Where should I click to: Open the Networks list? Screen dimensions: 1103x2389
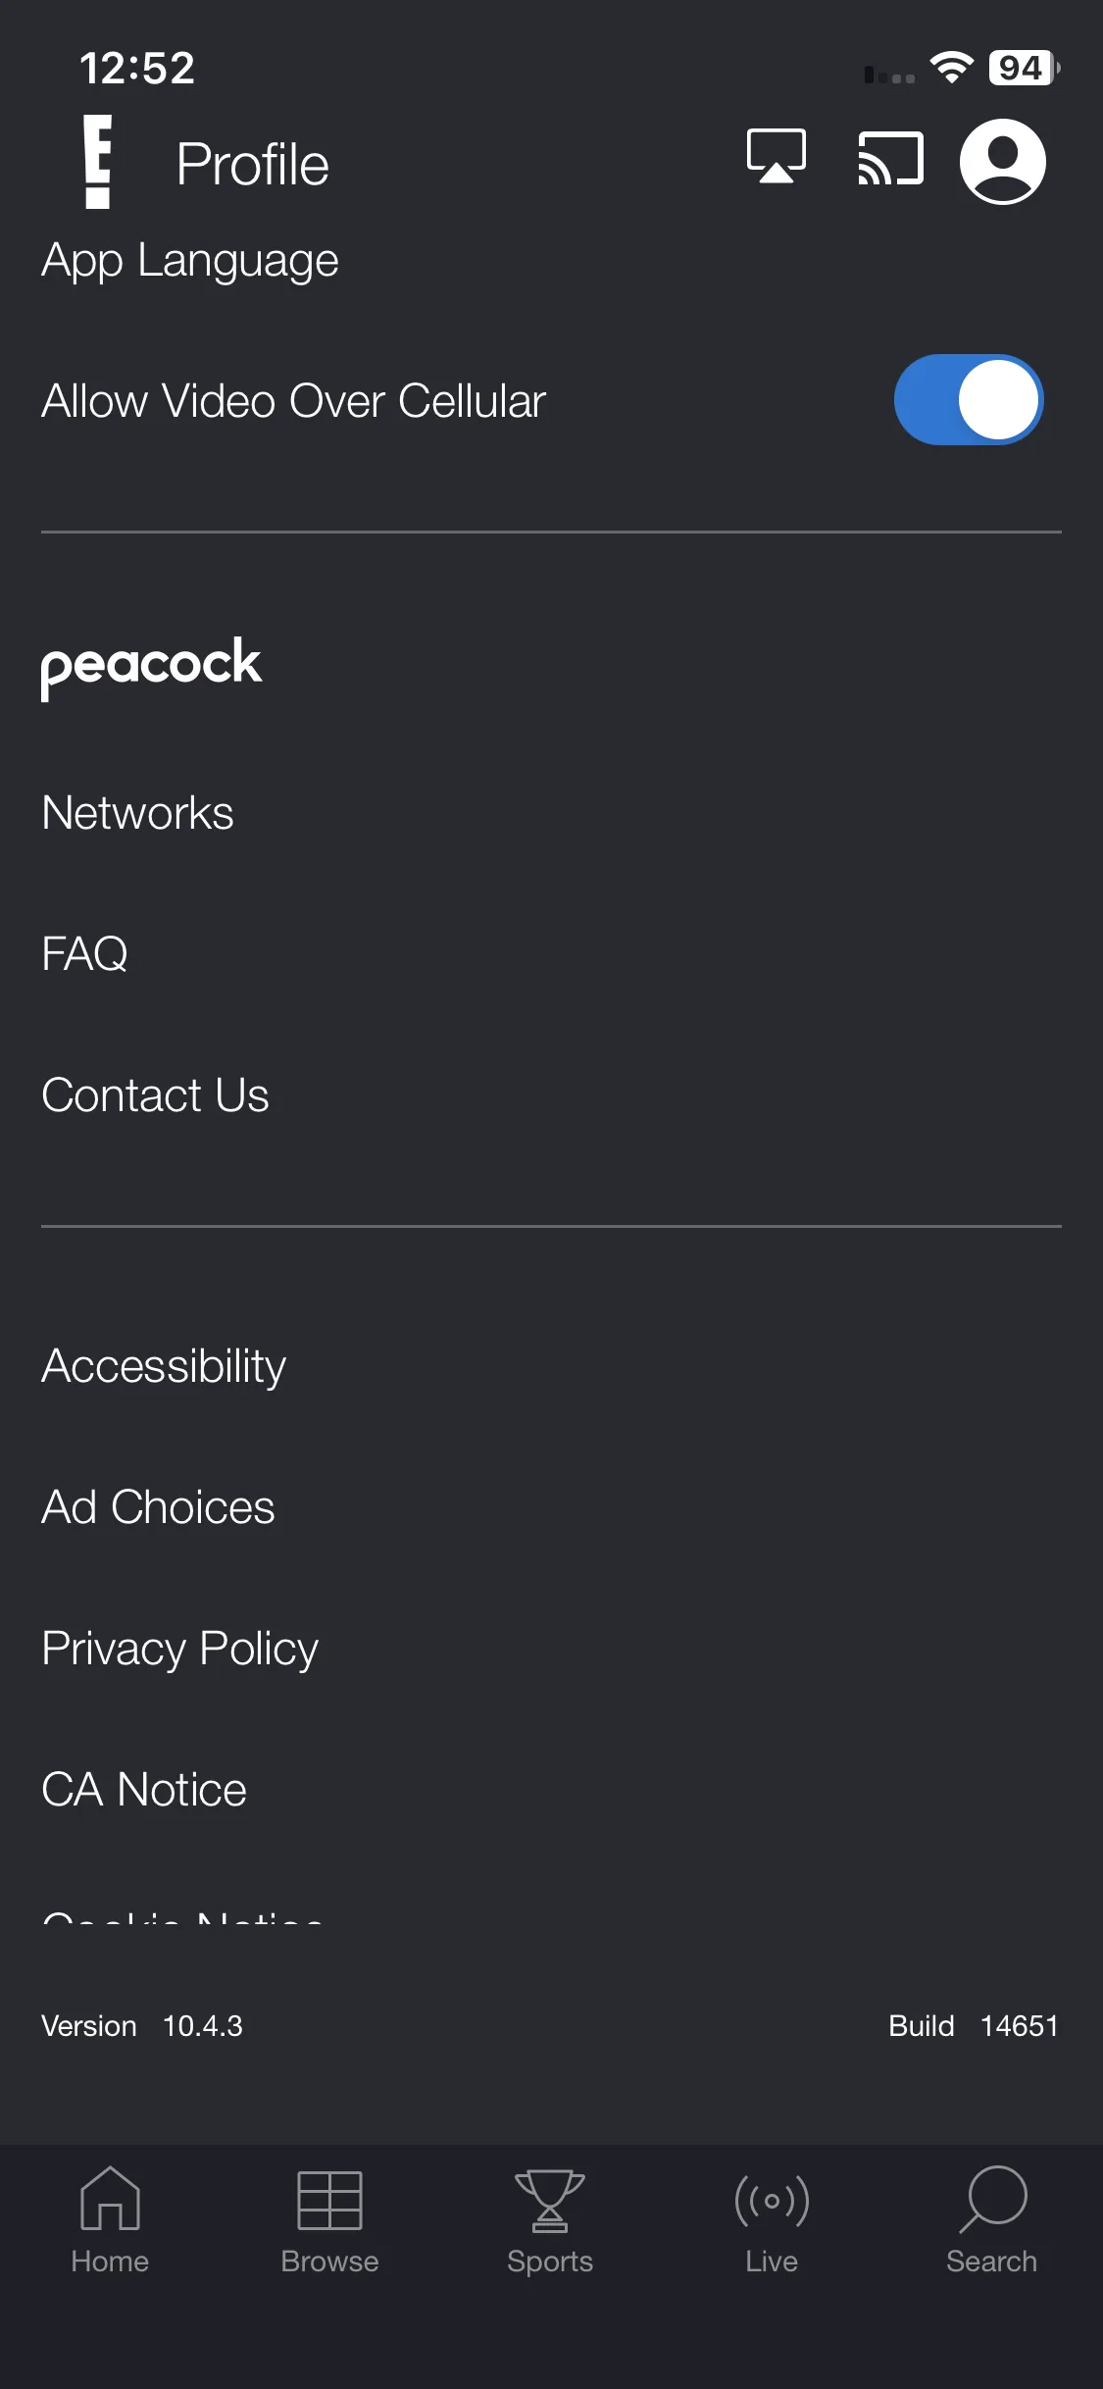[x=137, y=813]
